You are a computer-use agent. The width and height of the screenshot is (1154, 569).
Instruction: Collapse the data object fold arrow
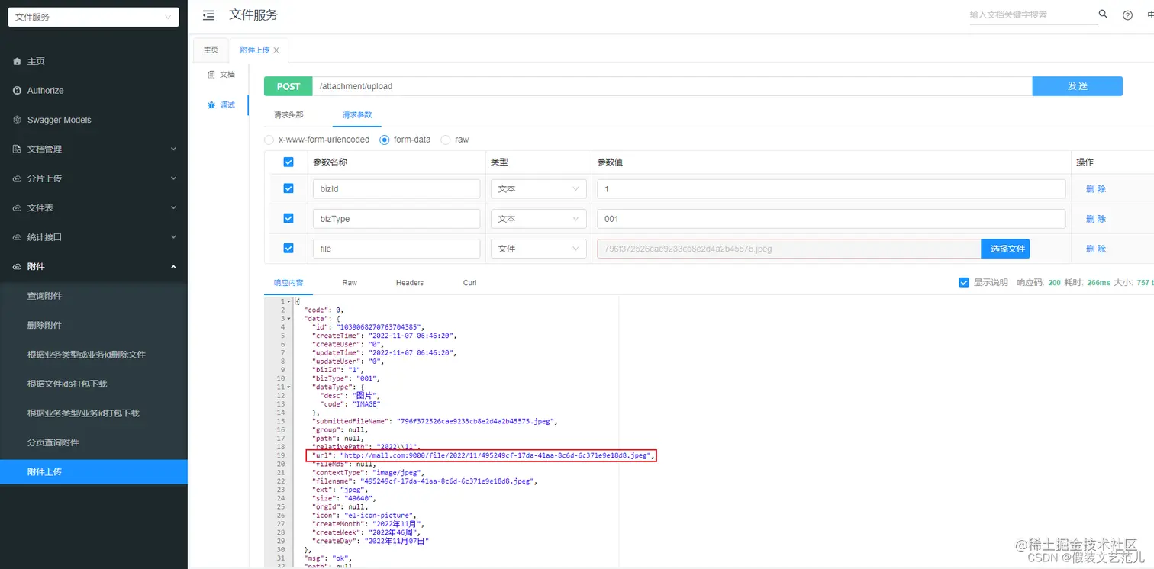coord(288,318)
